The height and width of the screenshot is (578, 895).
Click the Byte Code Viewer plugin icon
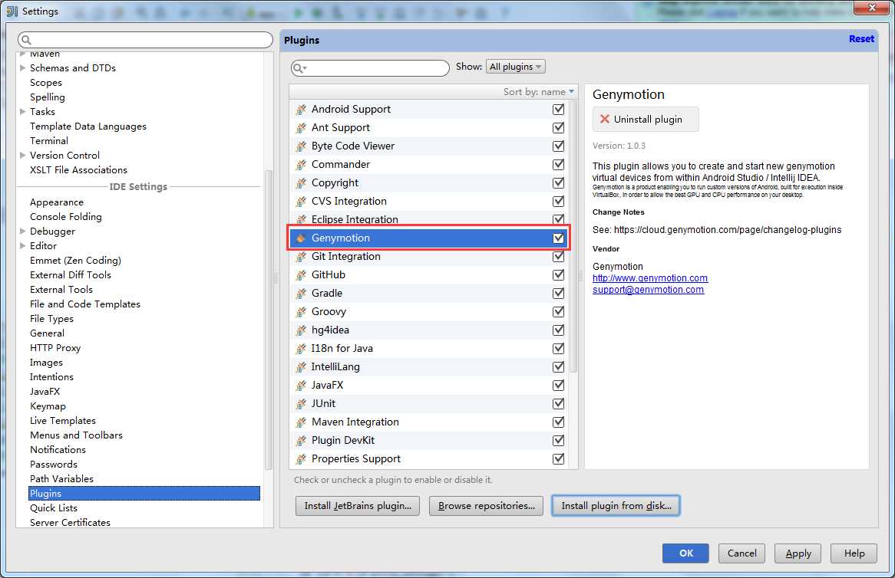(301, 146)
